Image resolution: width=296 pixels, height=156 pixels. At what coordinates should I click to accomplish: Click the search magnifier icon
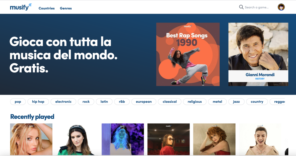[241, 7]
